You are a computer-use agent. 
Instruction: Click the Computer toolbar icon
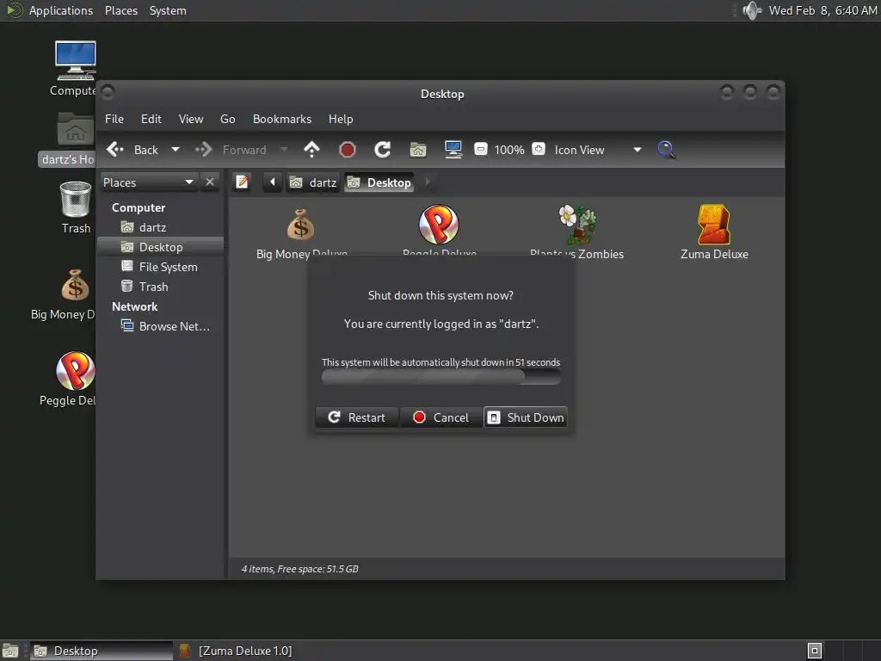[x=453, y=150]
